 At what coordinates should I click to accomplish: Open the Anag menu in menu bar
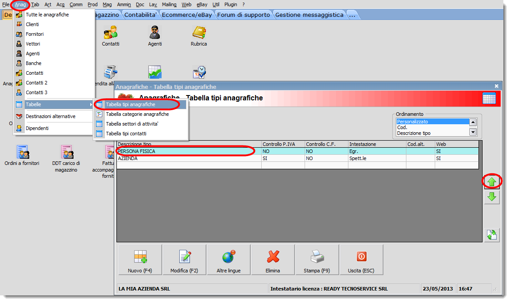20,4
